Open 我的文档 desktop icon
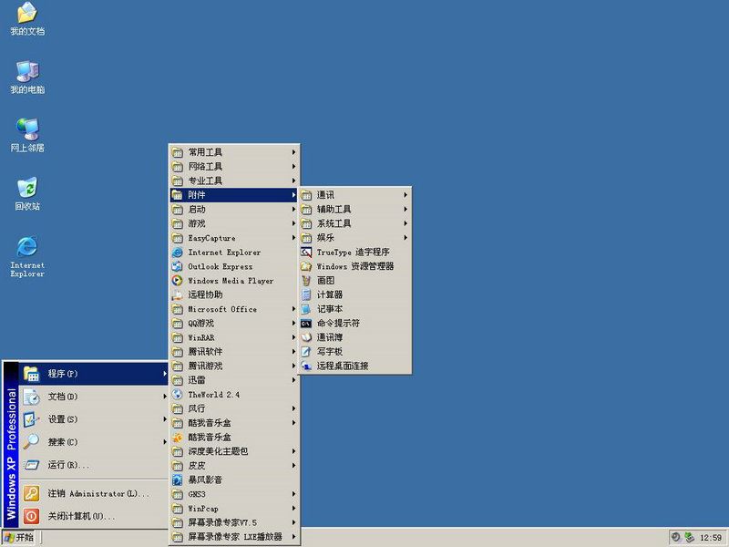The height and width of the screenshot is (547, 729). pyautogui.click(x=27, y=18)
